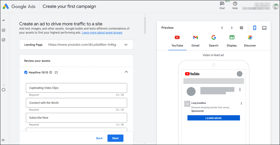Edit the Captivating Video Clips headline field
Screen dimensions: 280x145
76,88
